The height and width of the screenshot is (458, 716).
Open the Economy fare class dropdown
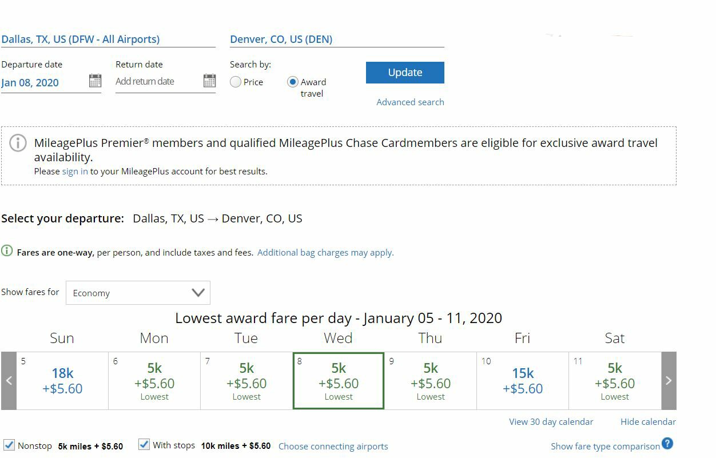(138, 293)
